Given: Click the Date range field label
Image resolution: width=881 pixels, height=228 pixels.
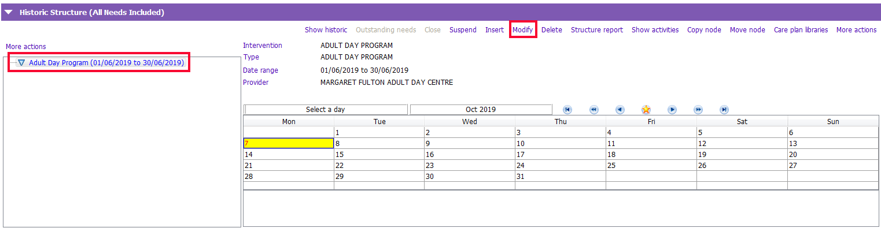Looking at the screenshot, I should pyautogui.click(x=260, y=70).
